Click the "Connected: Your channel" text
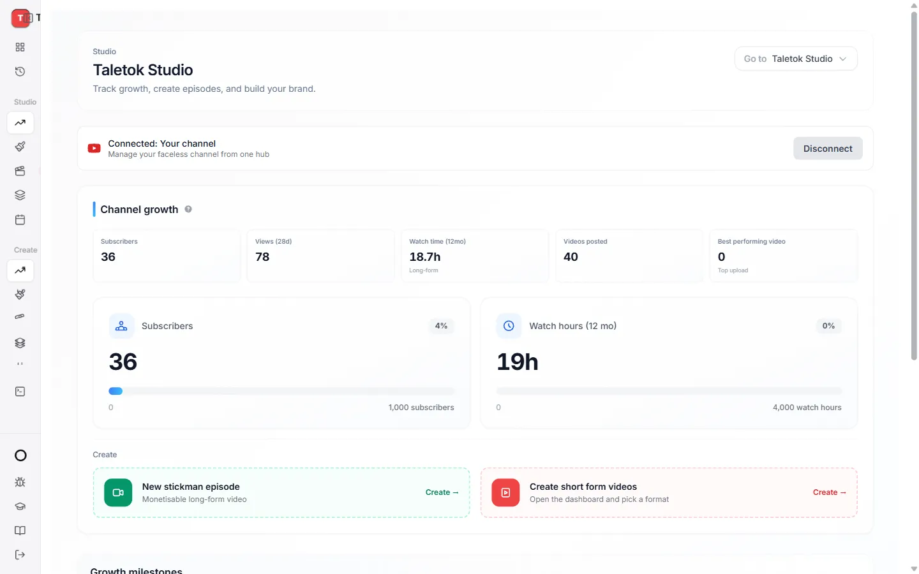 (162, 143)
